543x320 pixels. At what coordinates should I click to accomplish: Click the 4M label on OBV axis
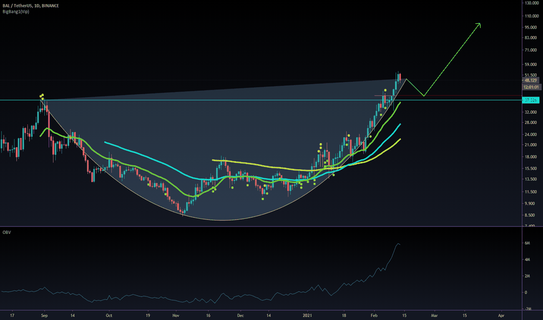(527, 259)
